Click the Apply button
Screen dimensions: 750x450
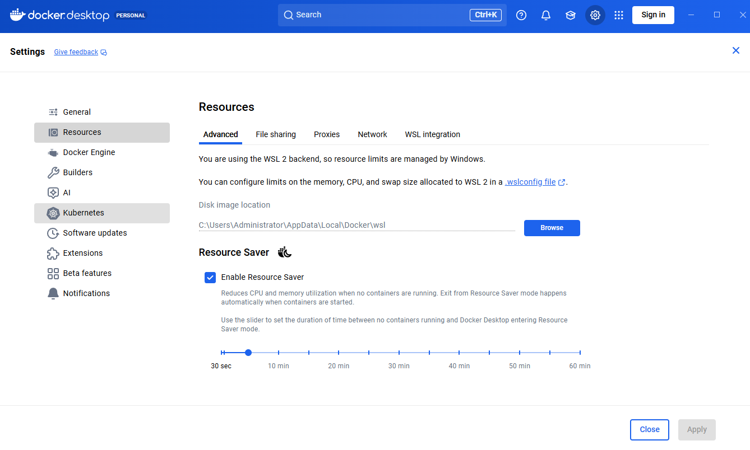tap(697, 430)
